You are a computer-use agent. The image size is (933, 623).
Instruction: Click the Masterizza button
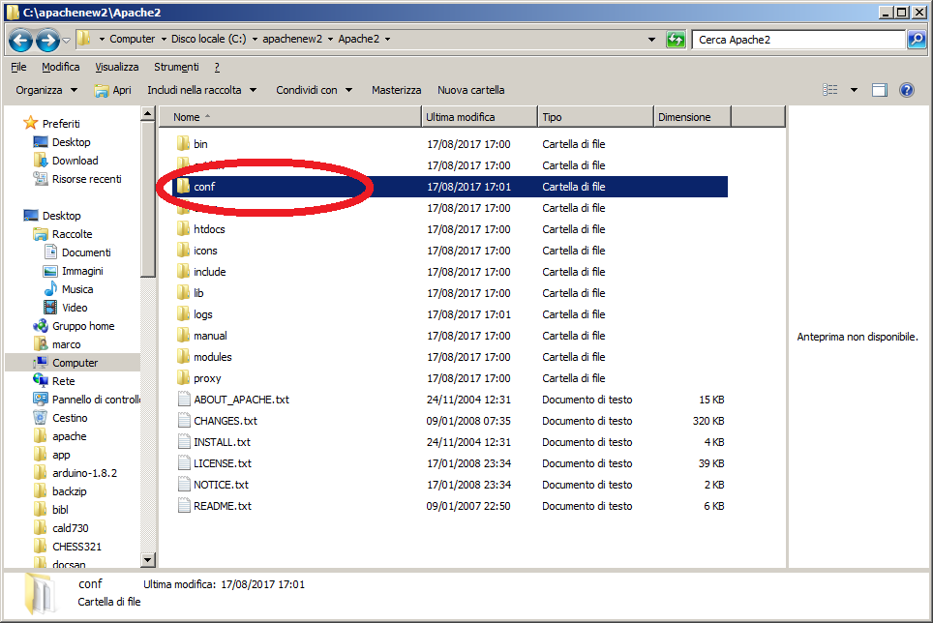[x=396, y=90]
